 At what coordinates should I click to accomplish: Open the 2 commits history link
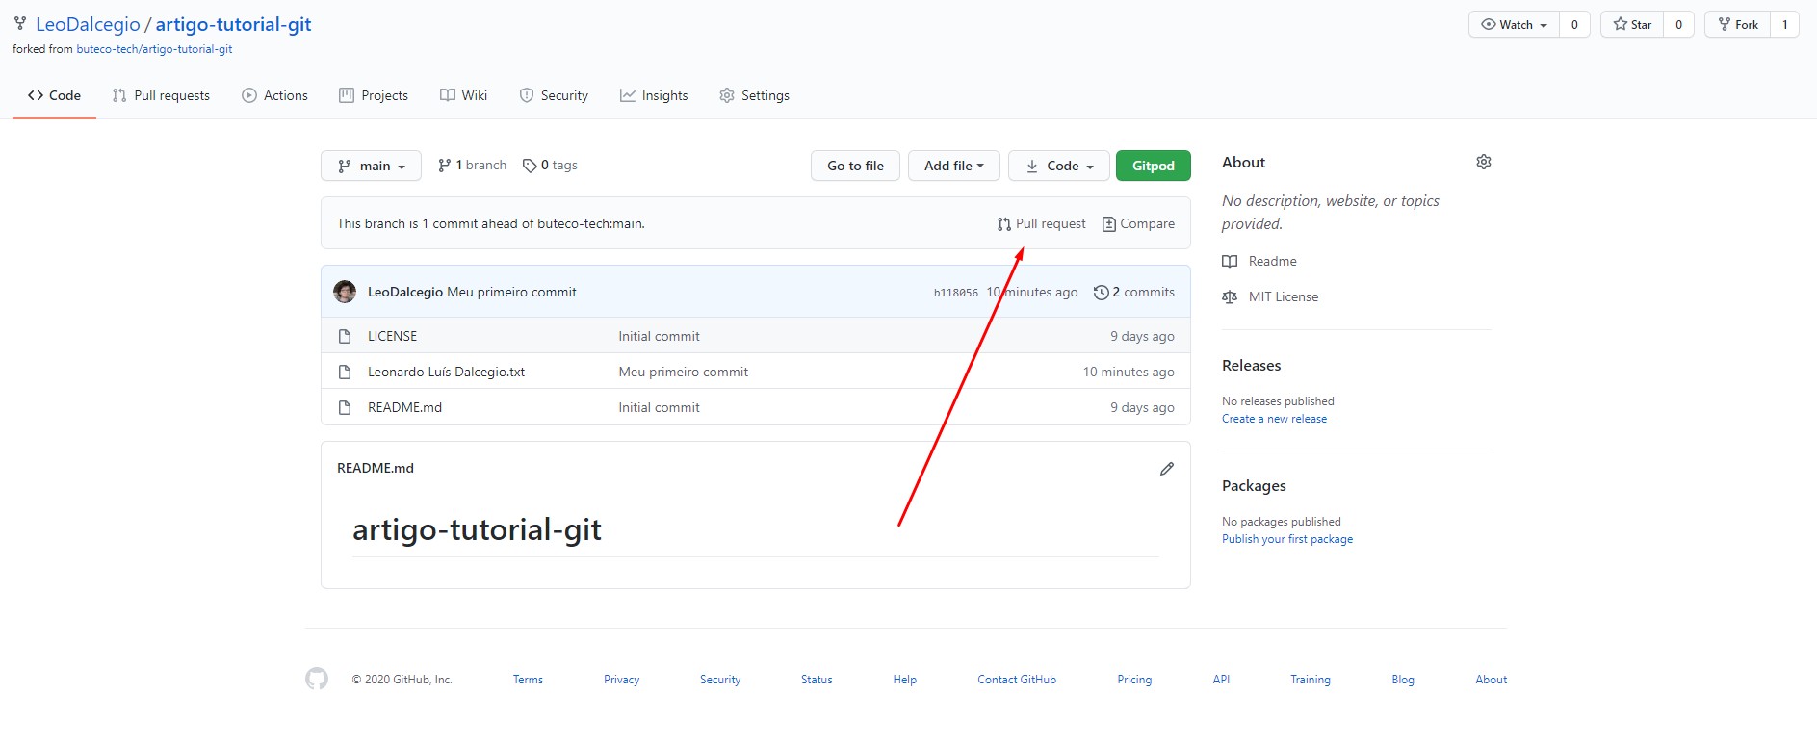[x=1134, y=292]
